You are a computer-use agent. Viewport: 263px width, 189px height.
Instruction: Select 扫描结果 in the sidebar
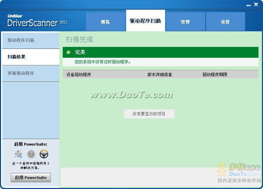31,57
